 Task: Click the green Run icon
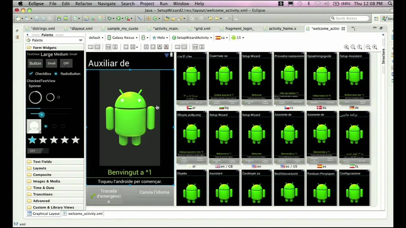[118, 18]
